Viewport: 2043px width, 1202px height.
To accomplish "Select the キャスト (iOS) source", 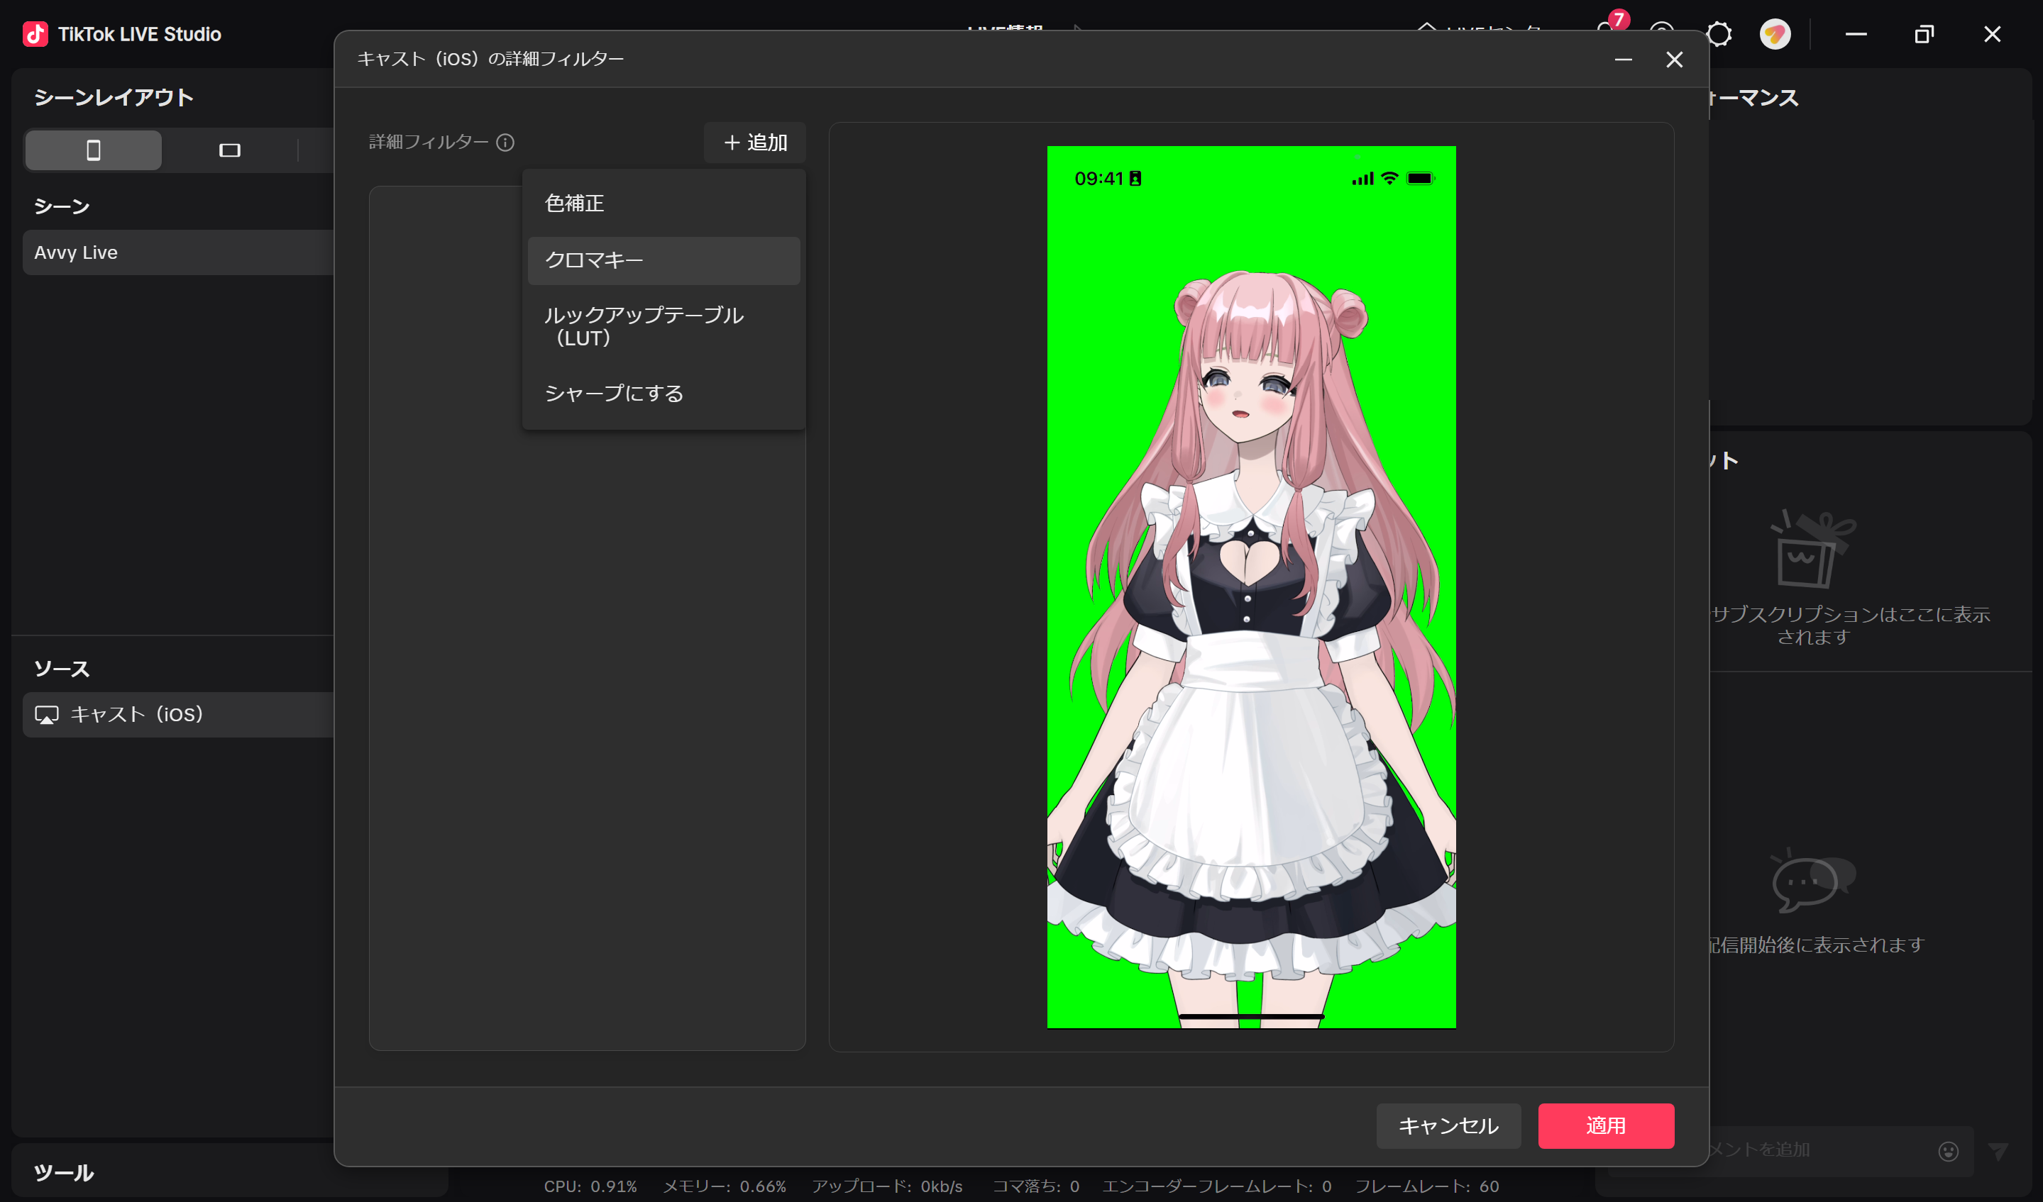I will tap(178, 714).
